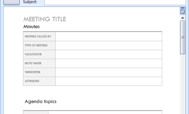189x114 pixels.
Task: Click the empty Note Taker value cell
Action: coord(109,63)
